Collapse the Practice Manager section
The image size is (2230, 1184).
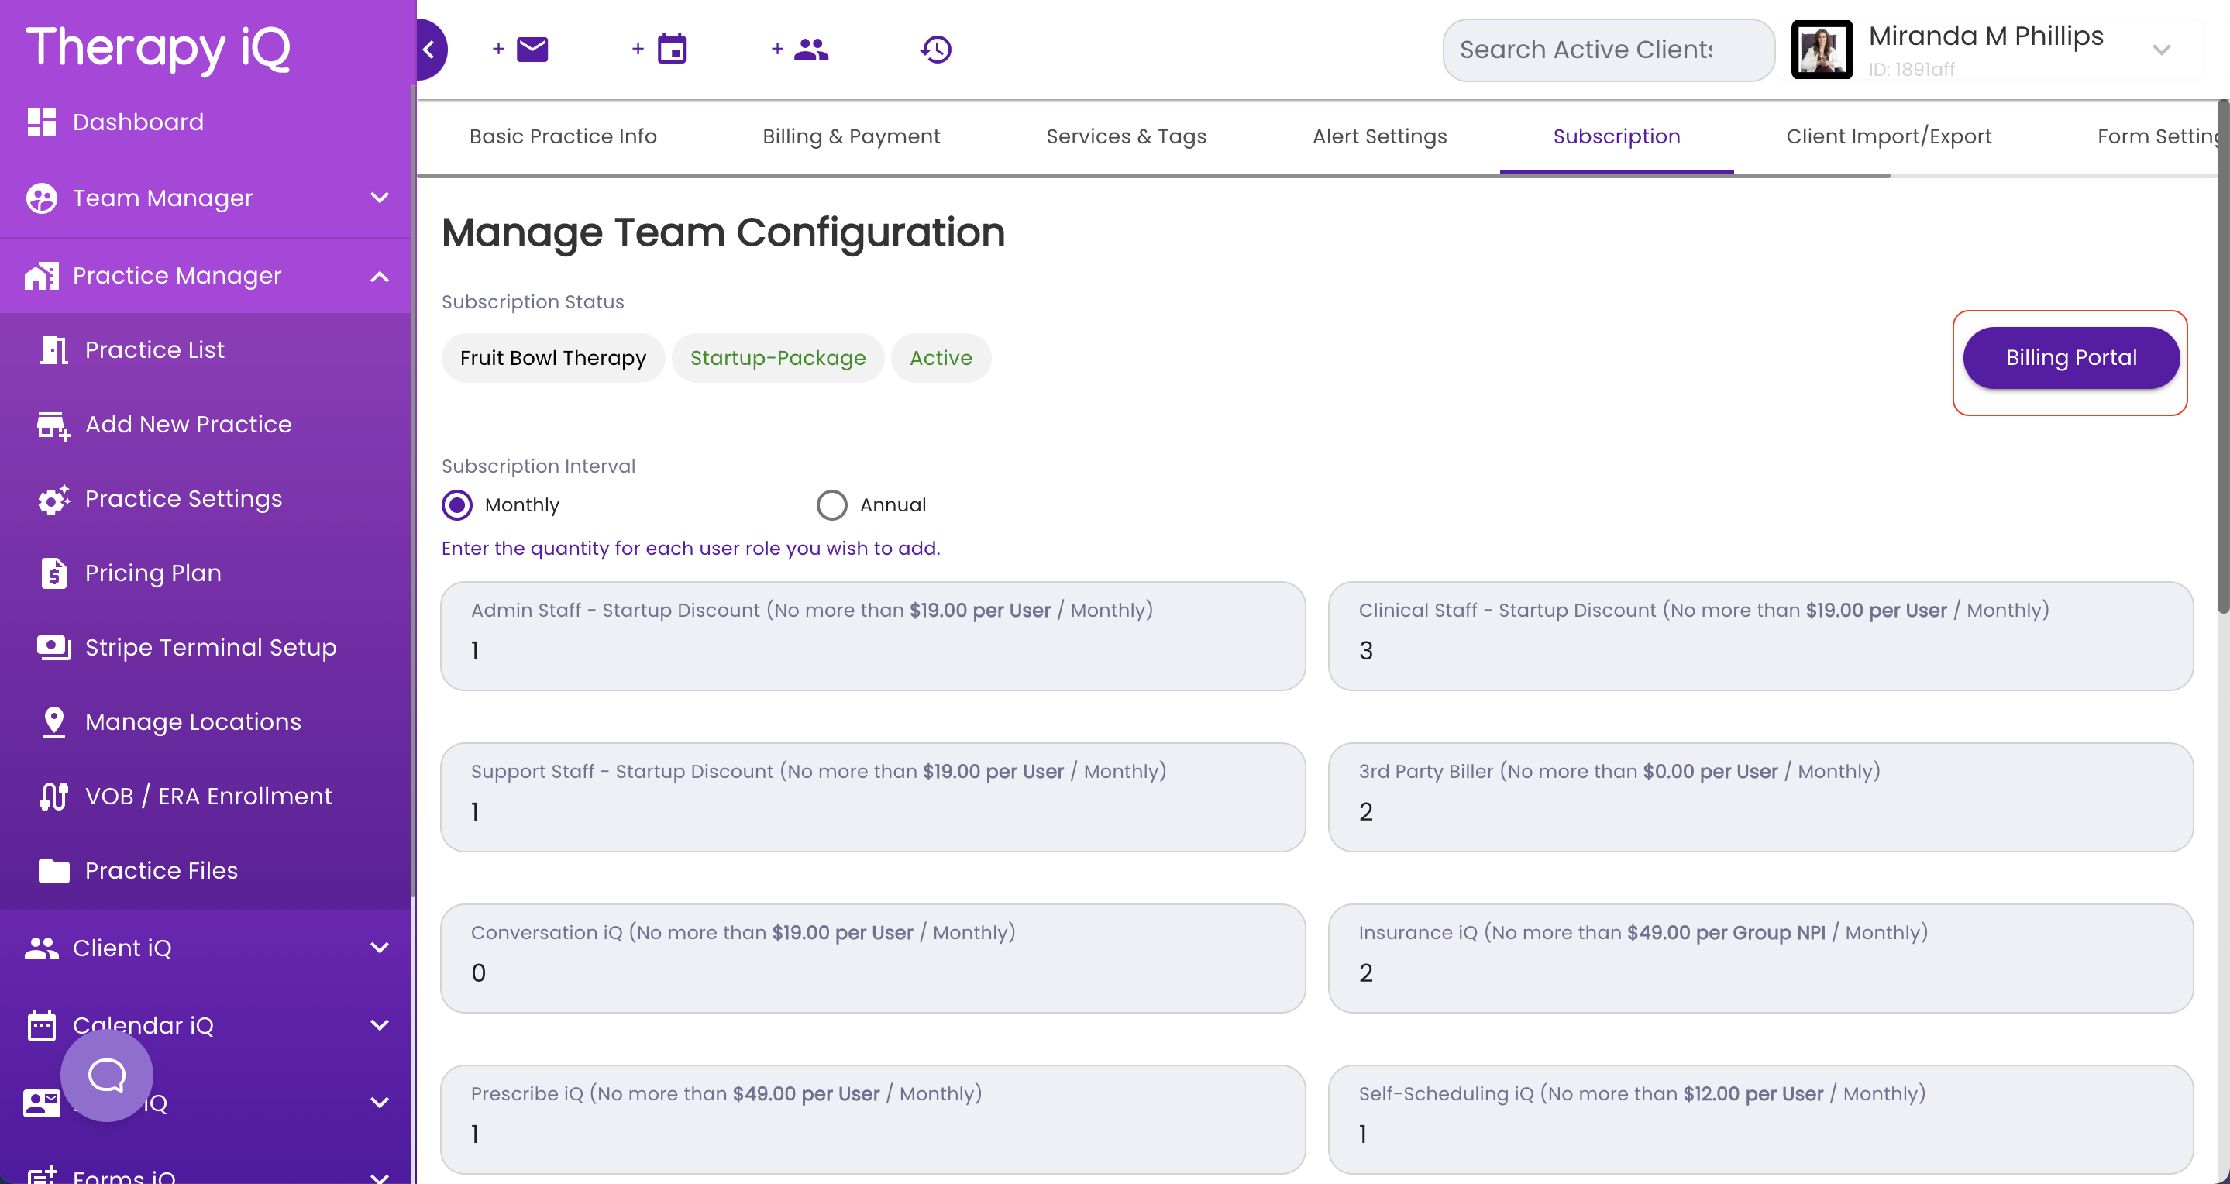379,277
